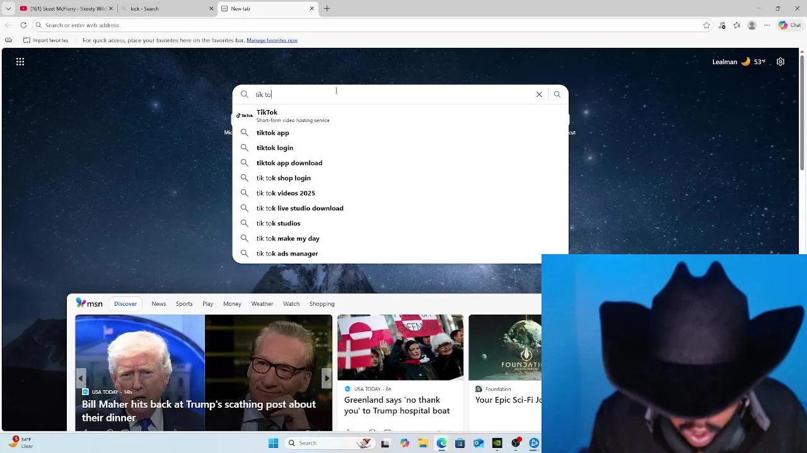Open the Play feed tab
The image size is (807, 453).
click(x=207, y=304)
